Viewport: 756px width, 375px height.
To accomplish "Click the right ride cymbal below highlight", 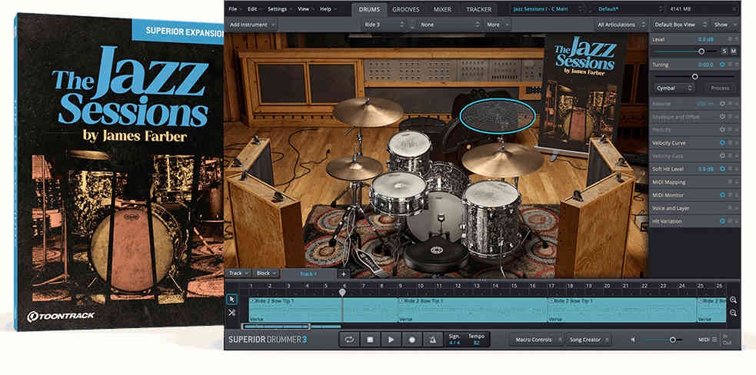I will pos(502,159).
